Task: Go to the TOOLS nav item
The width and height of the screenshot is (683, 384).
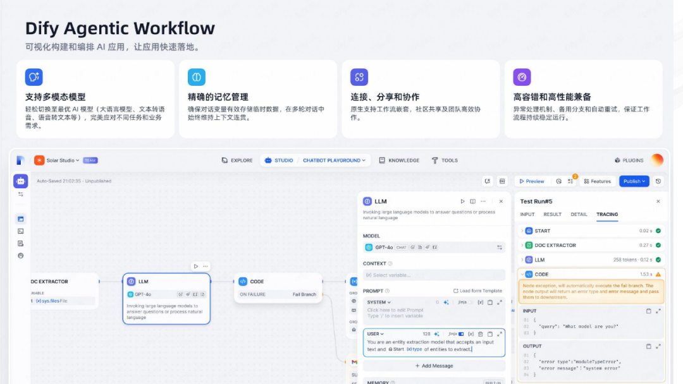Action: click(445, 160)
